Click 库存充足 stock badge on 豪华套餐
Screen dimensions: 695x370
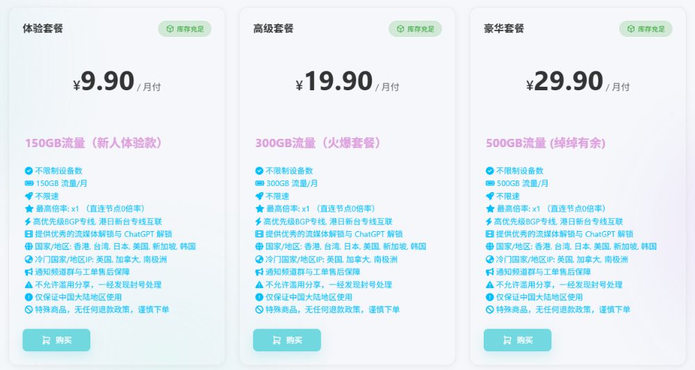646,29
